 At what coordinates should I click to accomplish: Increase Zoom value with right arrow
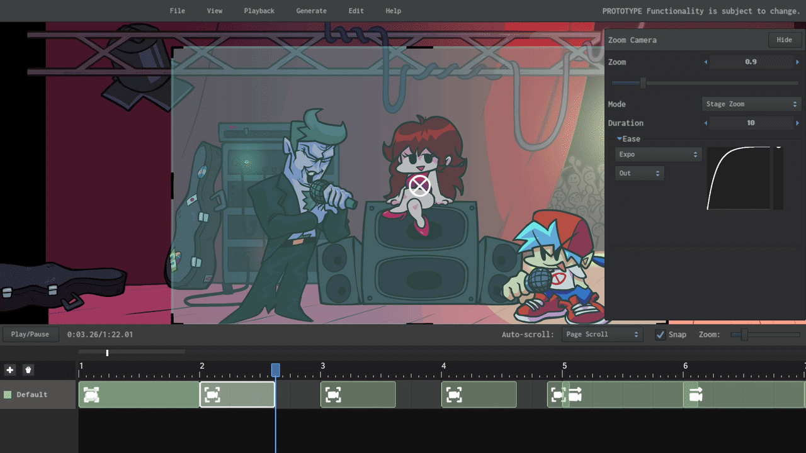[x=797, y=62]
